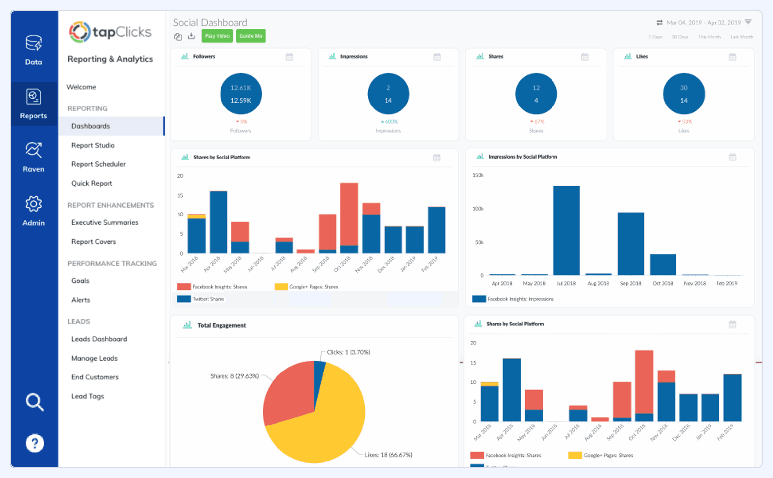This screenshot has height=478, width=773.
Task: Click the compare arrows icon near the date range
Action: tap(659, 22)
